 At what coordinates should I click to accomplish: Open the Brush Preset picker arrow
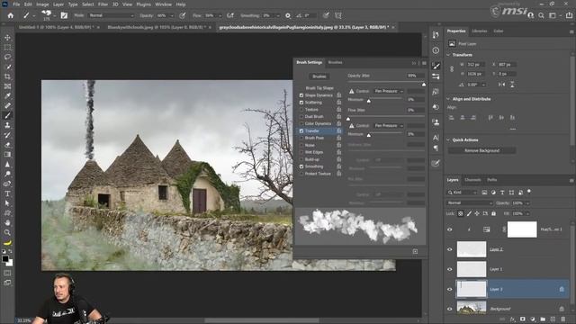pyautogui.click(x=54, y=16)
